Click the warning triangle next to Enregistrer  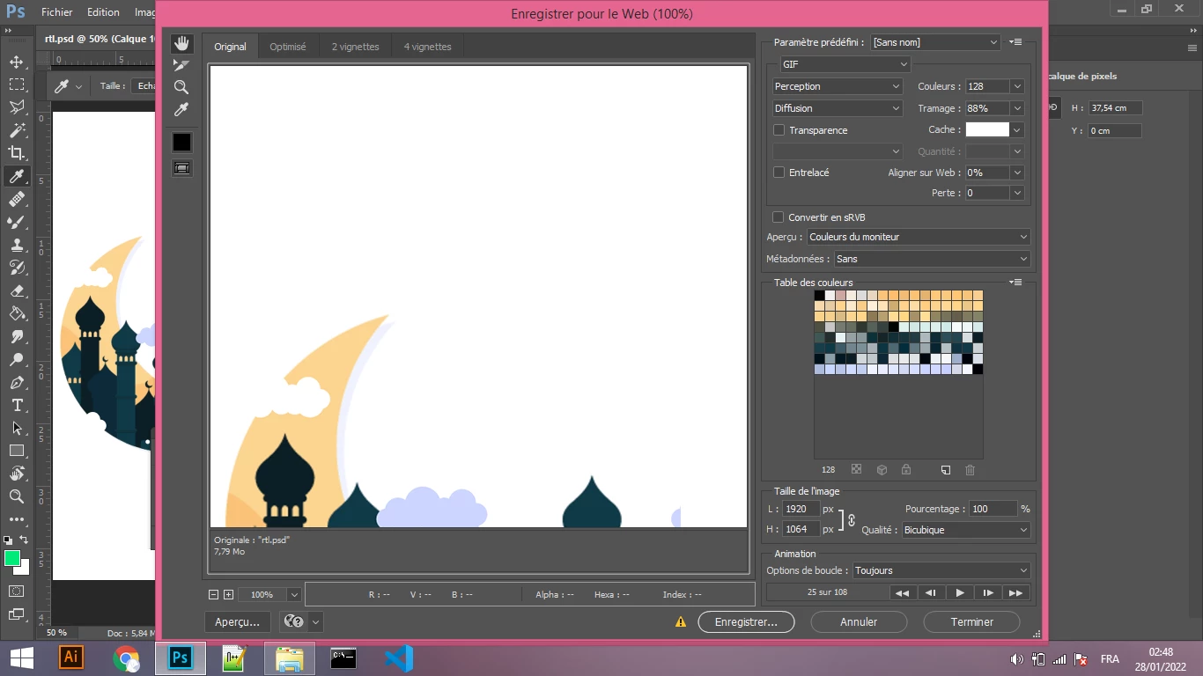[x=681, y=621]
